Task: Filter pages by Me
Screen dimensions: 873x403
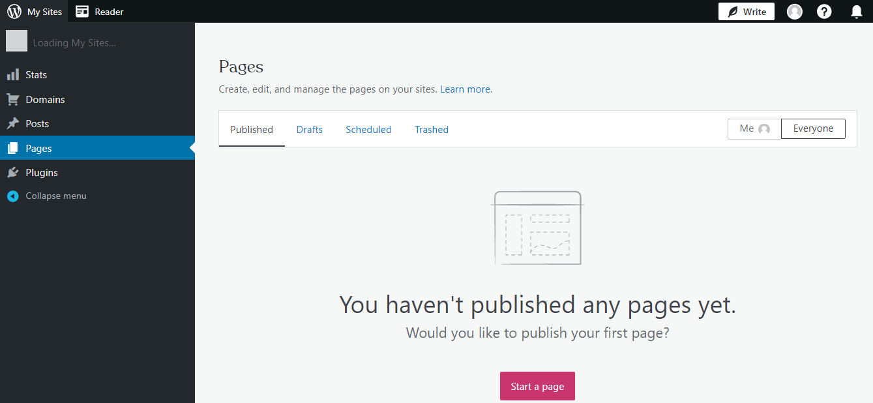Action: [754, 128]
